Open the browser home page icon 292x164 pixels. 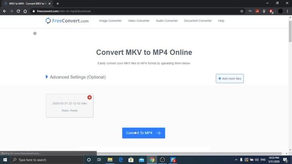(25, 11)
